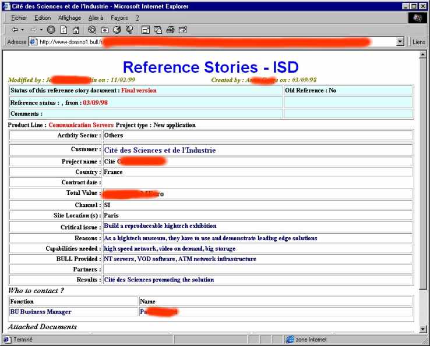Open the Aller à menu
This screenshot has height=346, width=430.
coord(96,18)
